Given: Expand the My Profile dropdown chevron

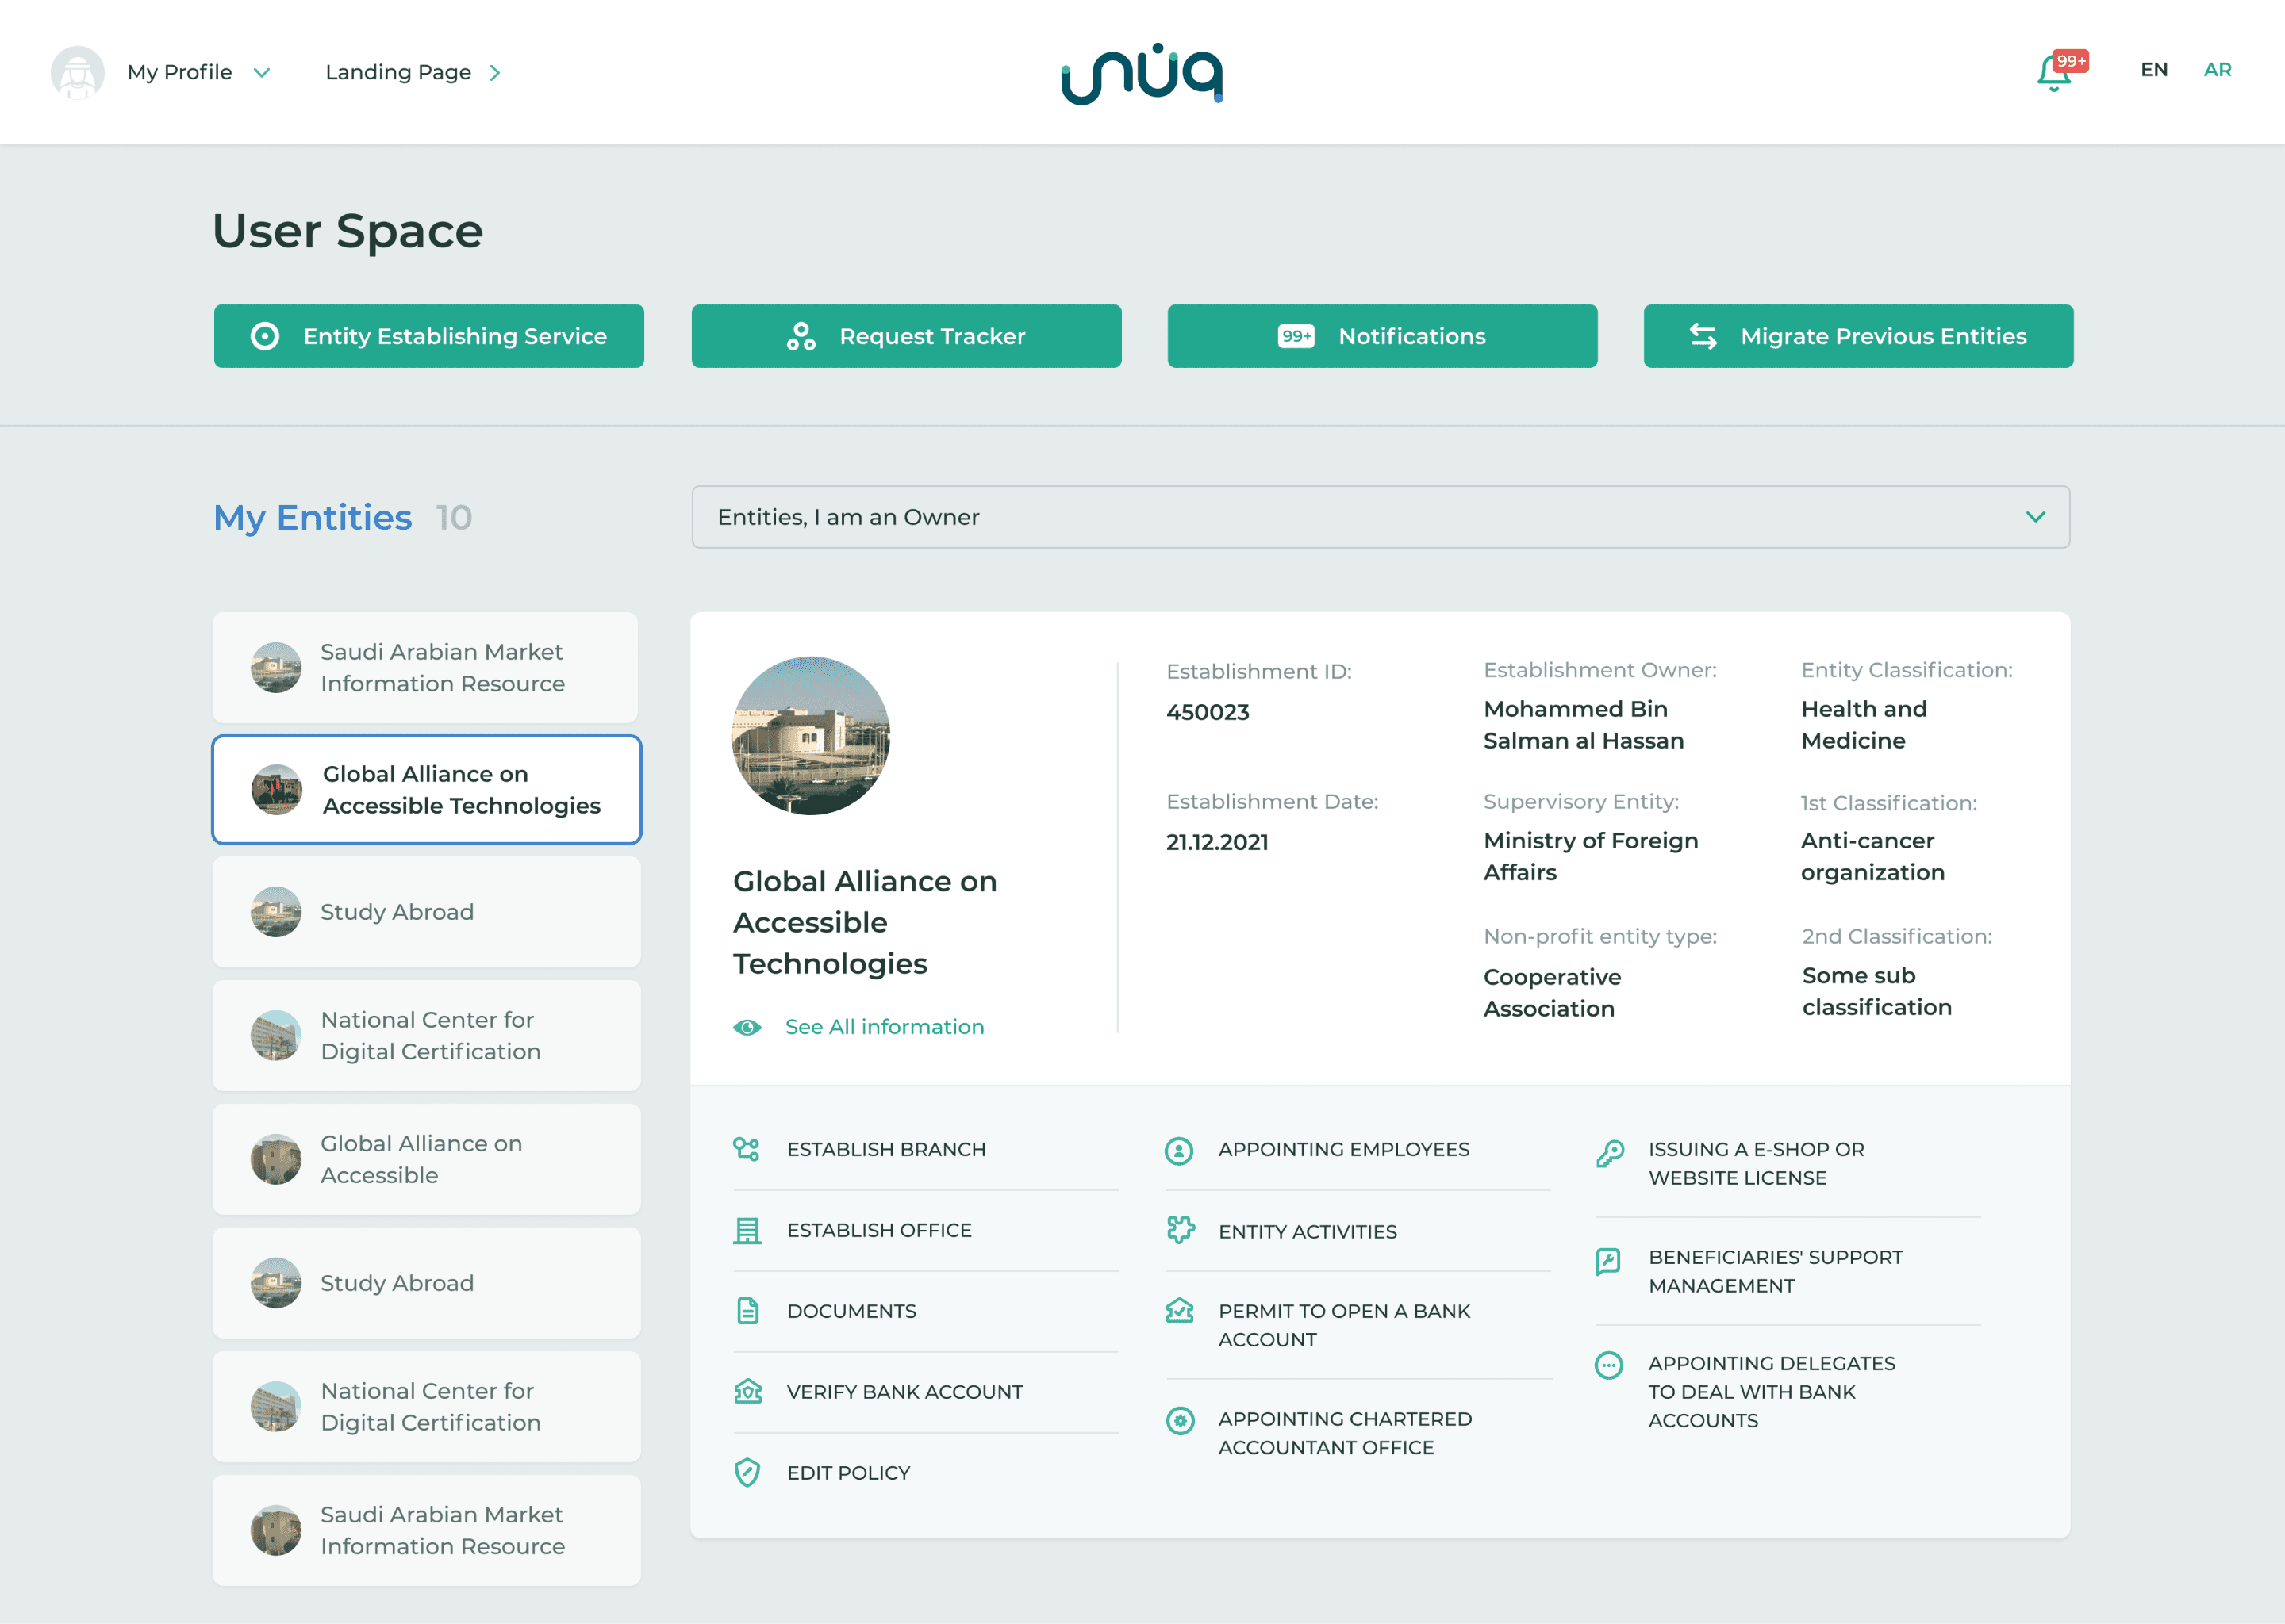Looking at the screenshot, I should pos(262,73).
